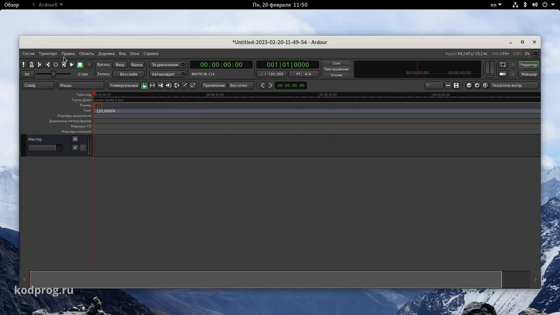Click the Прилипание snap button
This screenshot has height=315, width=560.
point(214,85)
